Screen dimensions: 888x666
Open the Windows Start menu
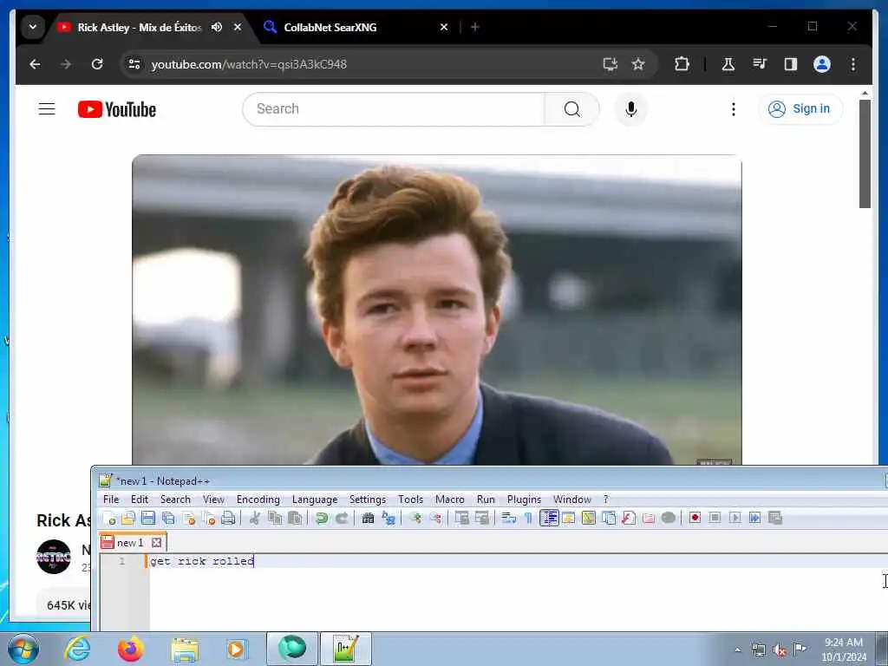coord(23,649)
